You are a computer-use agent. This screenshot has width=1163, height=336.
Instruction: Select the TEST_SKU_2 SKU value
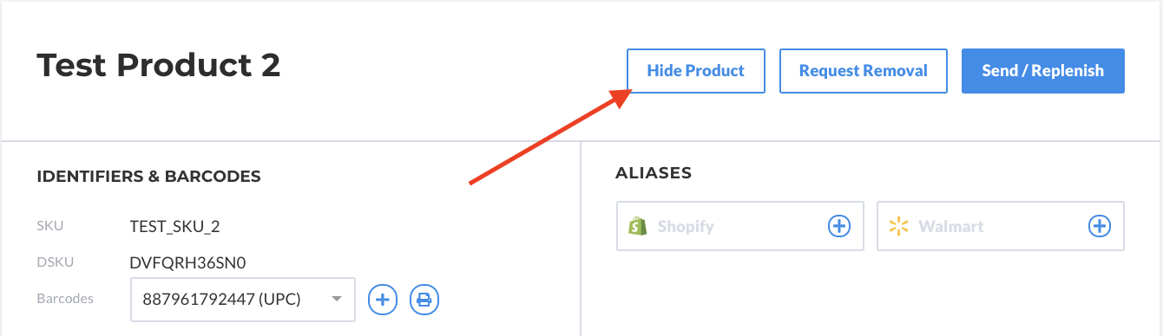tap(174, 227)
